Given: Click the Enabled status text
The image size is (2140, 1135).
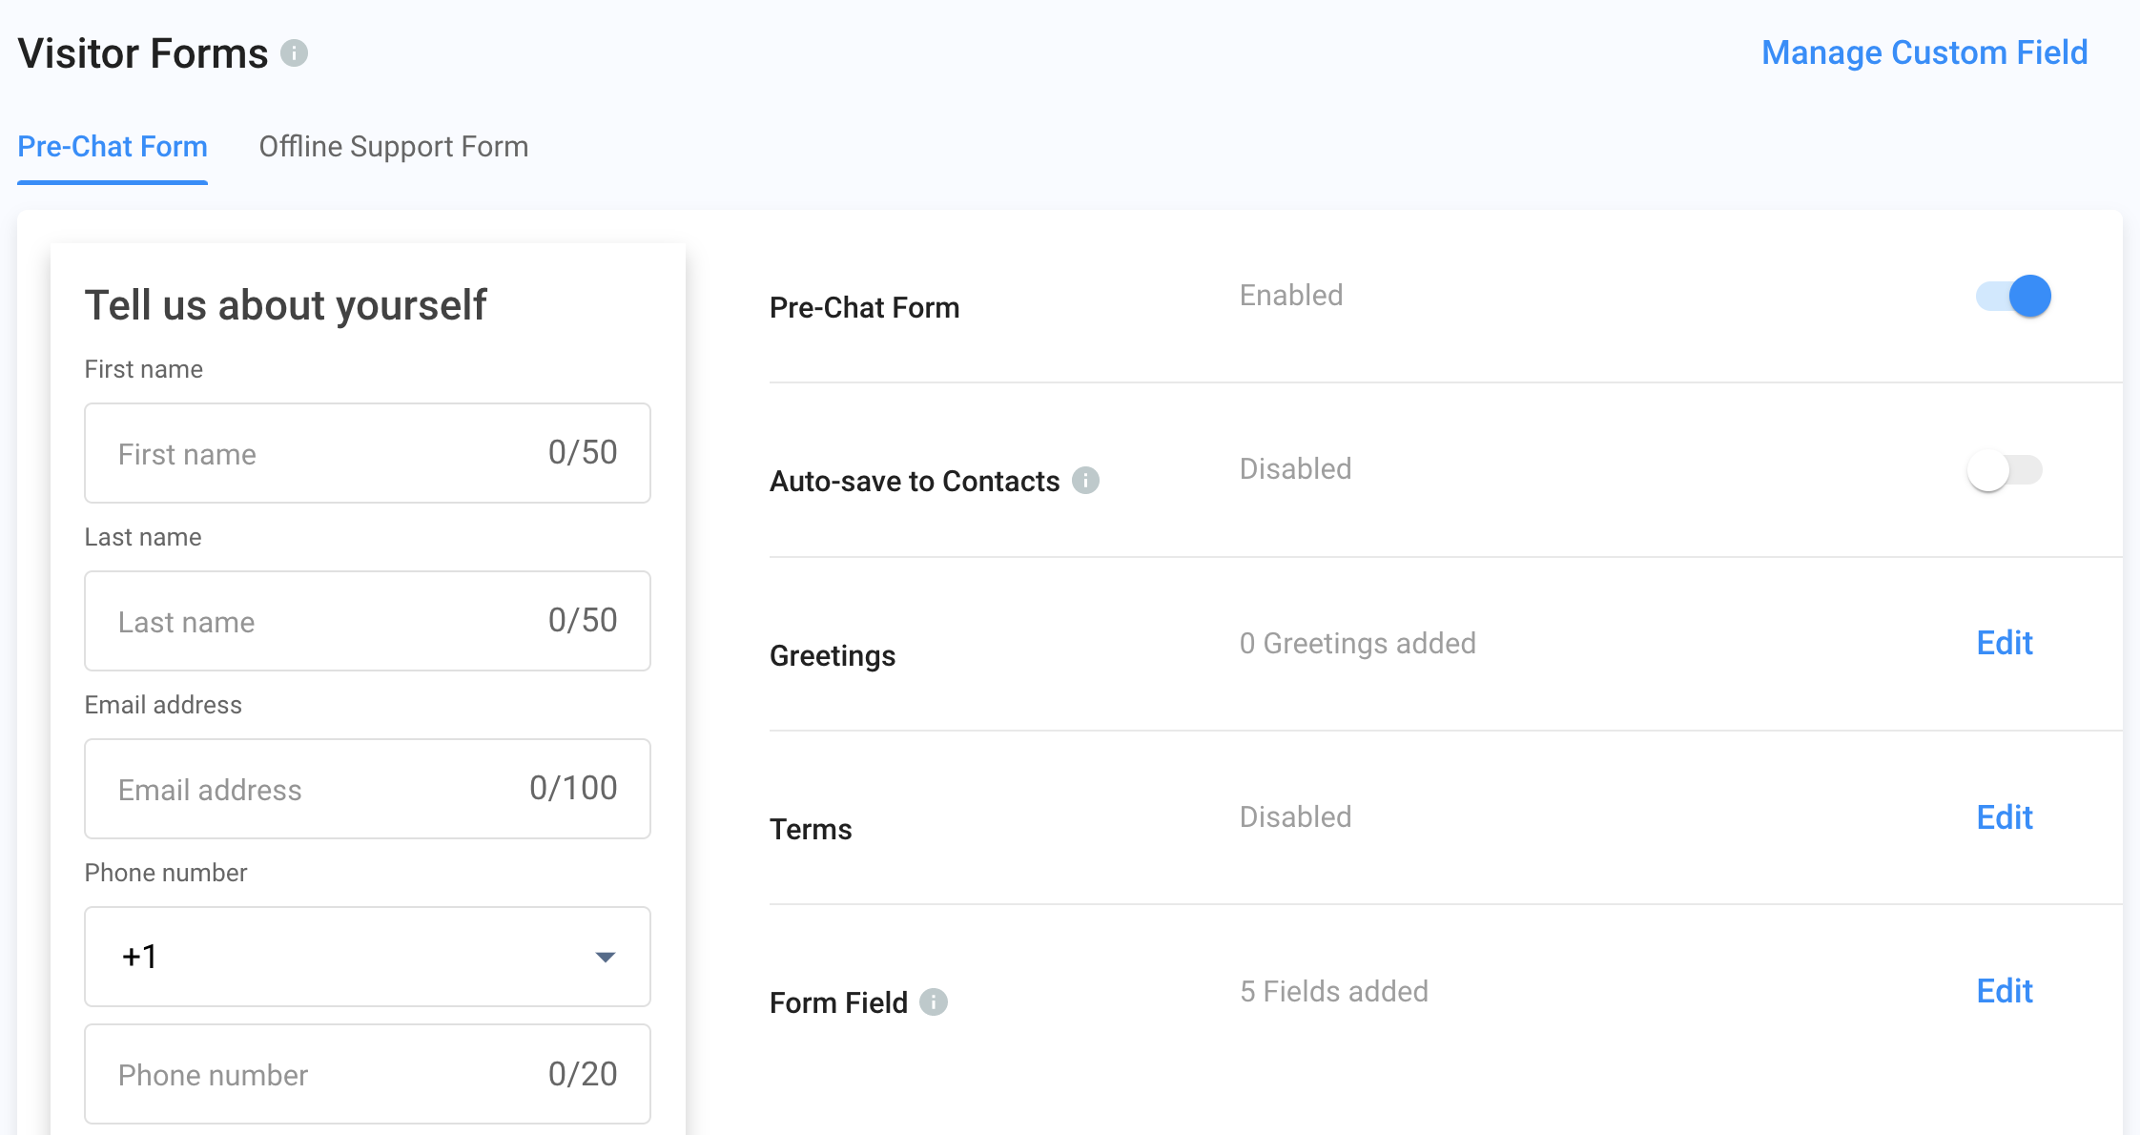Looking at the screenshot, I should coord(1290,296).
